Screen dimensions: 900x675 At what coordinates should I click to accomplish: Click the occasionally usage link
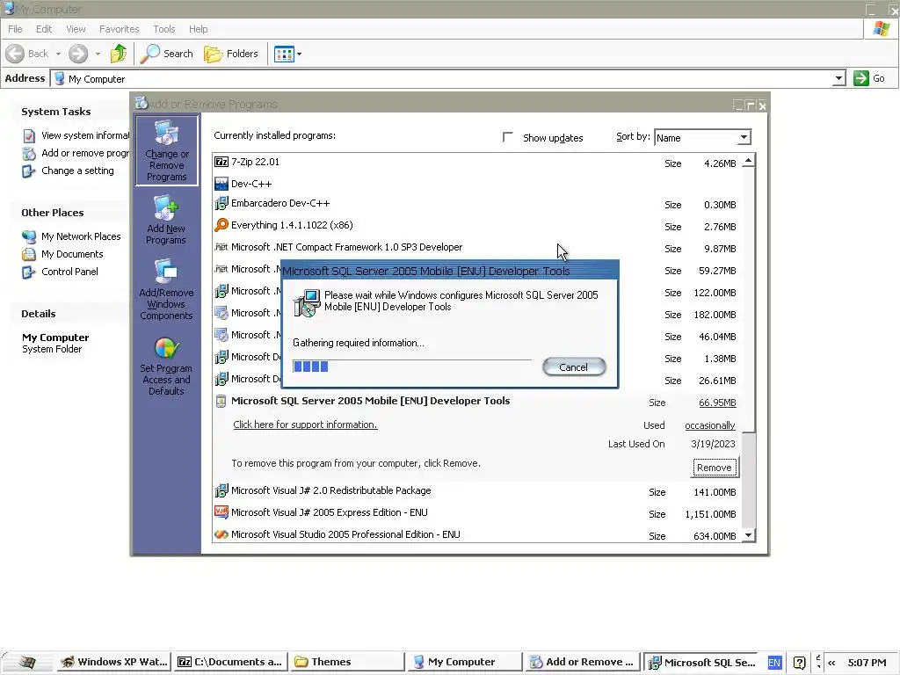coord(710,425)
